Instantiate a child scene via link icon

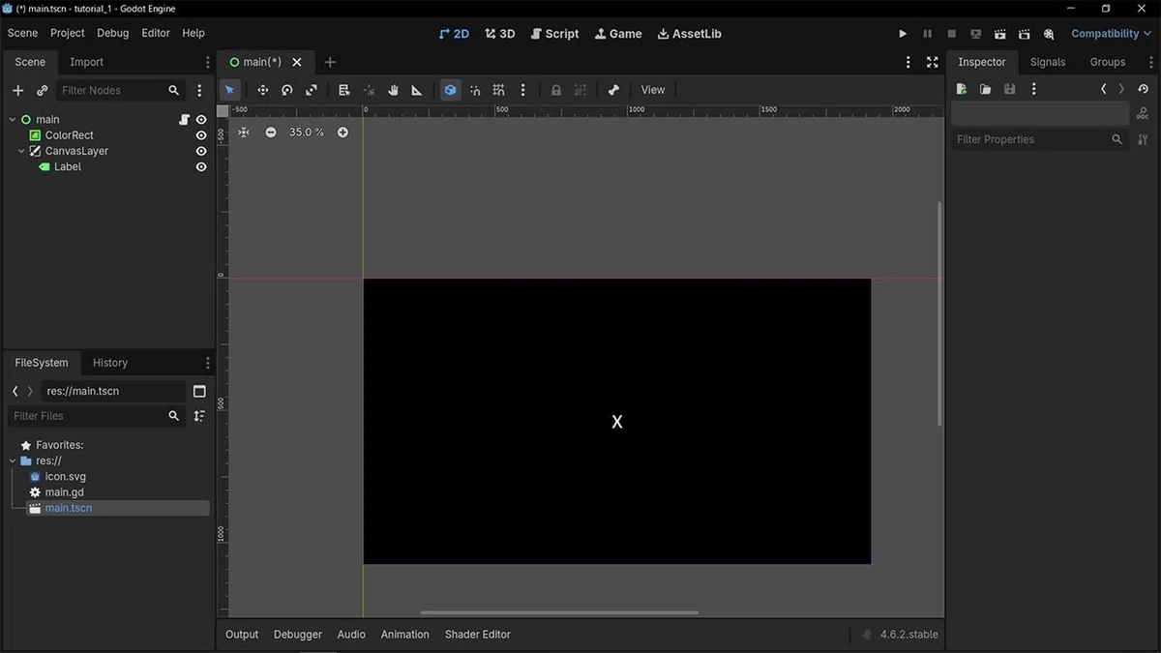[x=42, y=90]
